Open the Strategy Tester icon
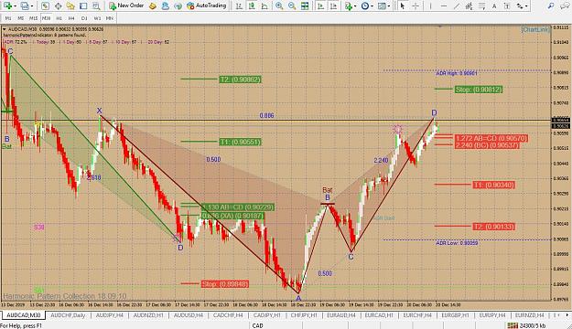Image resolution: width=572 pixels, height=329 pixels. tap(96, 5)
